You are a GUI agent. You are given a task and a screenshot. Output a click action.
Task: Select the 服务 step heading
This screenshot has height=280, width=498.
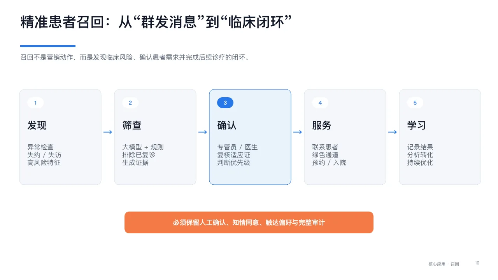322,125
